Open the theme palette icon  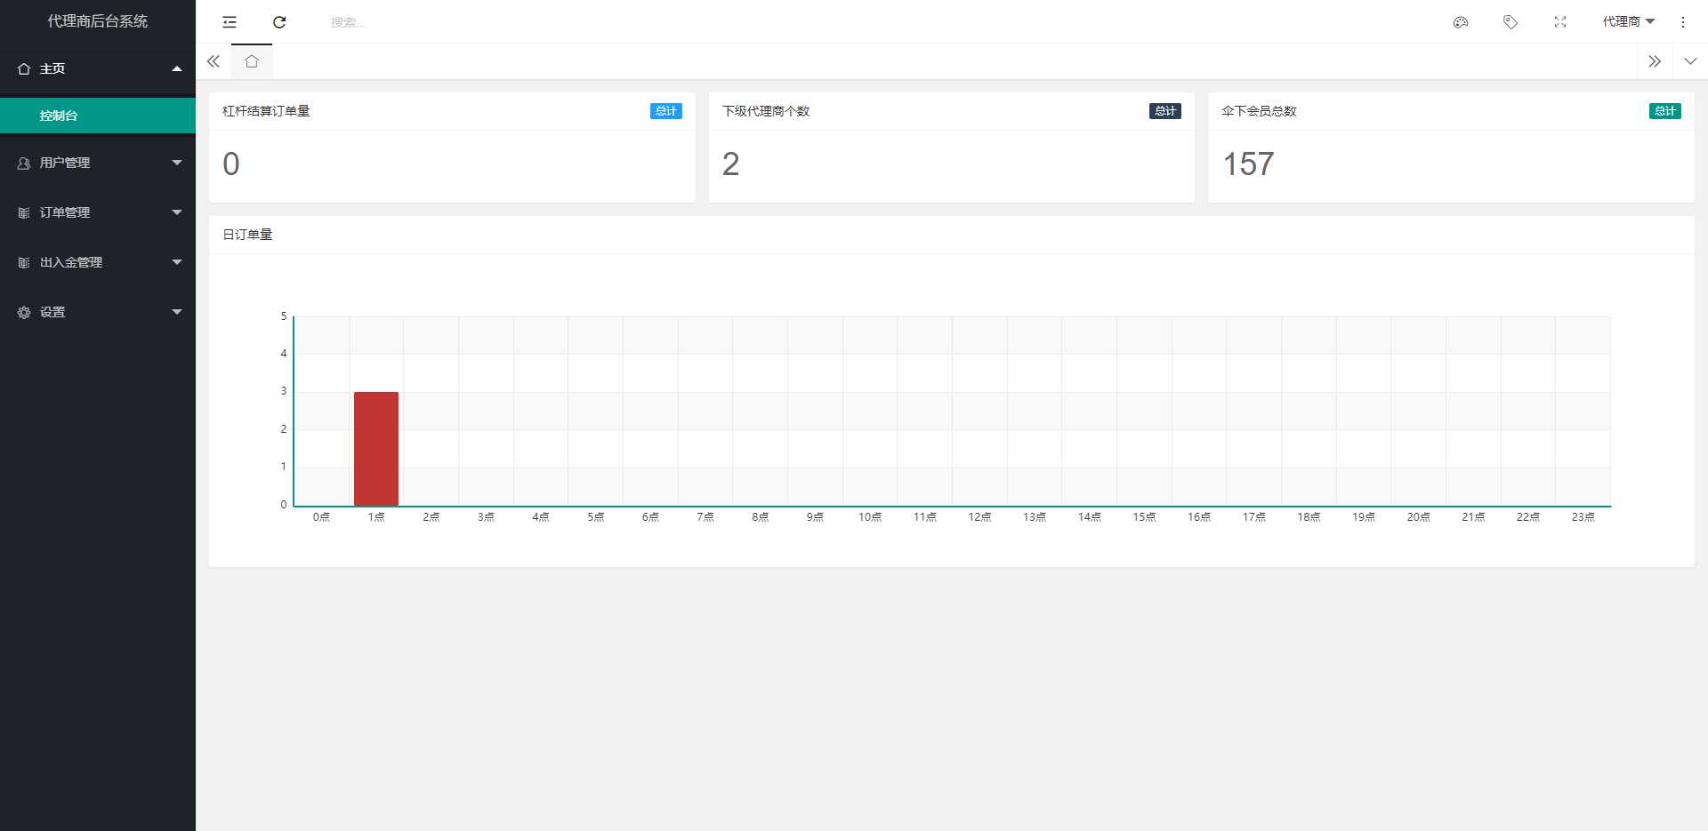tap(1461, 22)
